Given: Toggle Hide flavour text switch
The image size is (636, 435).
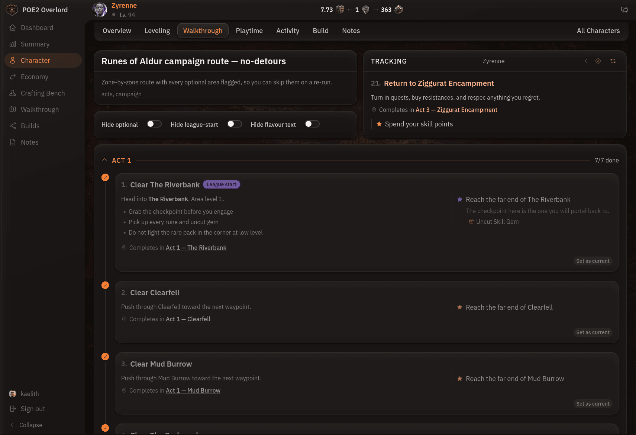Looking at the screenshot, I should (x=312, y=124).
